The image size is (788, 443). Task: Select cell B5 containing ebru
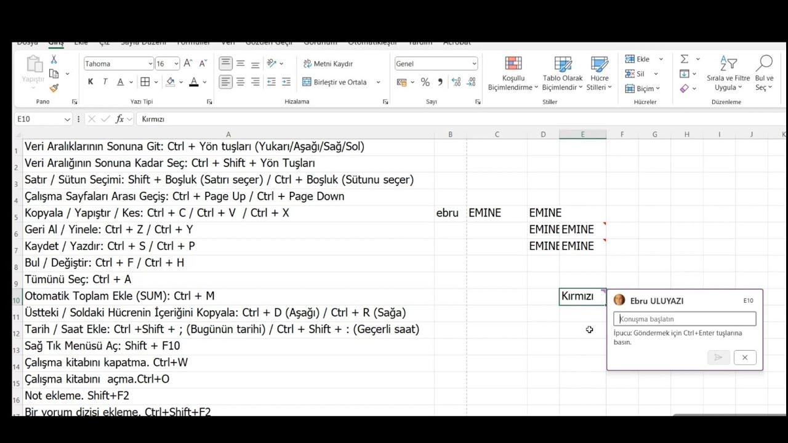coord(450,213)
